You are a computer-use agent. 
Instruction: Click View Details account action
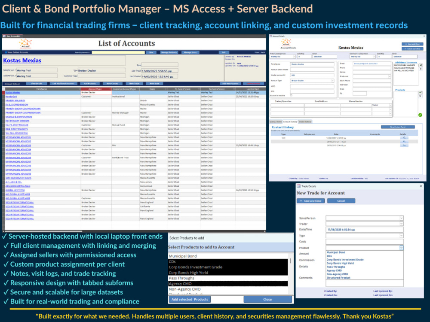[37, 84]
